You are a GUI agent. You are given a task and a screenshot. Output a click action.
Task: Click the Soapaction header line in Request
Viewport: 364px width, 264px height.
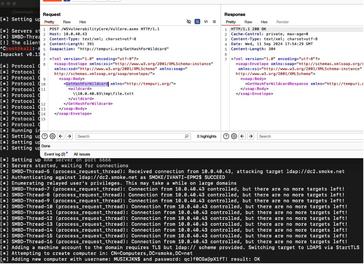click(x=109, y=49)
